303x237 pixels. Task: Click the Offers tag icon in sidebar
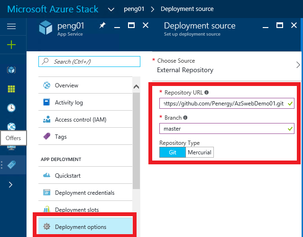[x=11, y=165]
